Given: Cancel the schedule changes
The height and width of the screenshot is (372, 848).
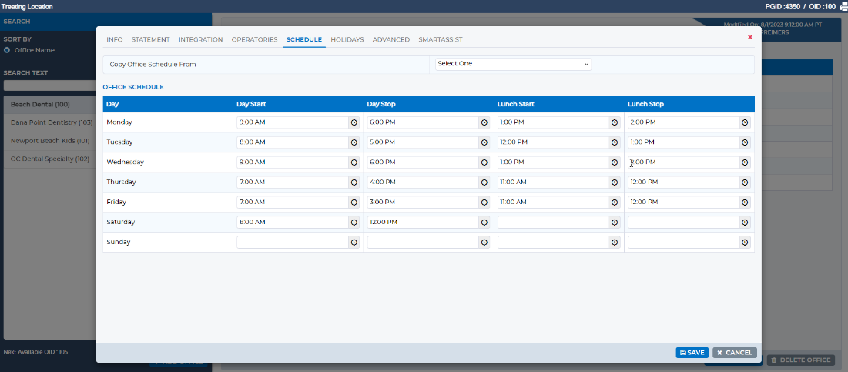Looking at the screenshot, I should 735,353.
